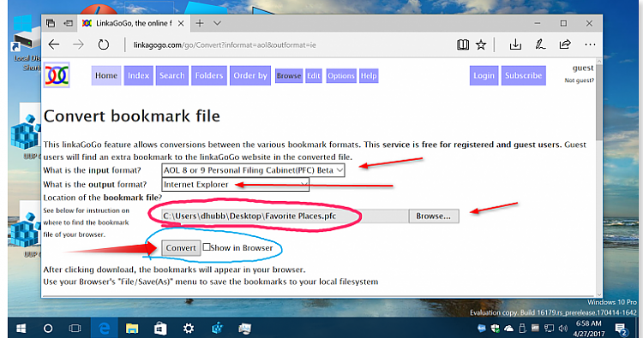This screenshot has height=338, width=643.
Task: Open the Folders menu item
Action: tap(209, 75)
